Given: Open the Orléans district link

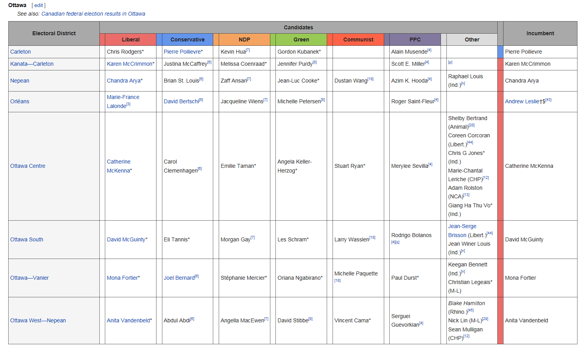Looking at the screenshot, I should click(x=20, y=101).
